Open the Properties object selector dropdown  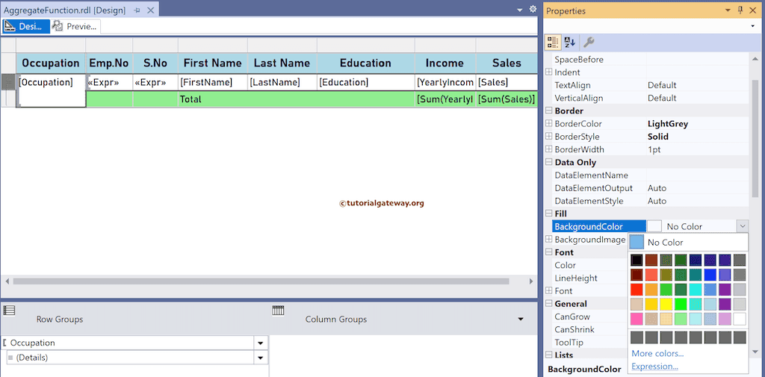click(x=753, y=26)
